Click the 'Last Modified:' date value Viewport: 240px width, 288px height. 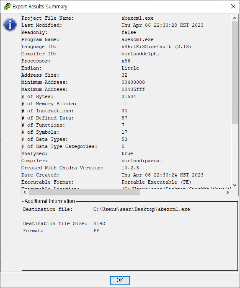pyautogui.click(x=163, y=25)
